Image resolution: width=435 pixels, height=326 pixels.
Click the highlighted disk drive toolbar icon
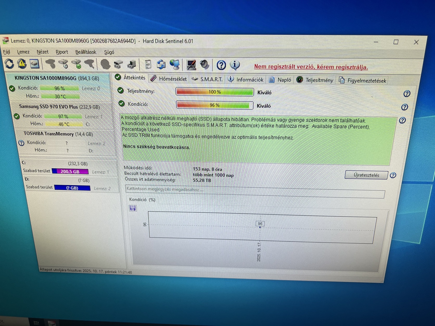coord(35,64)
